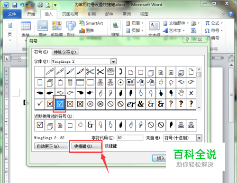Click the Text Box icon in ribbon
Image resolution: width=237 pixels, height=183 pixels.
pos(154,26)
